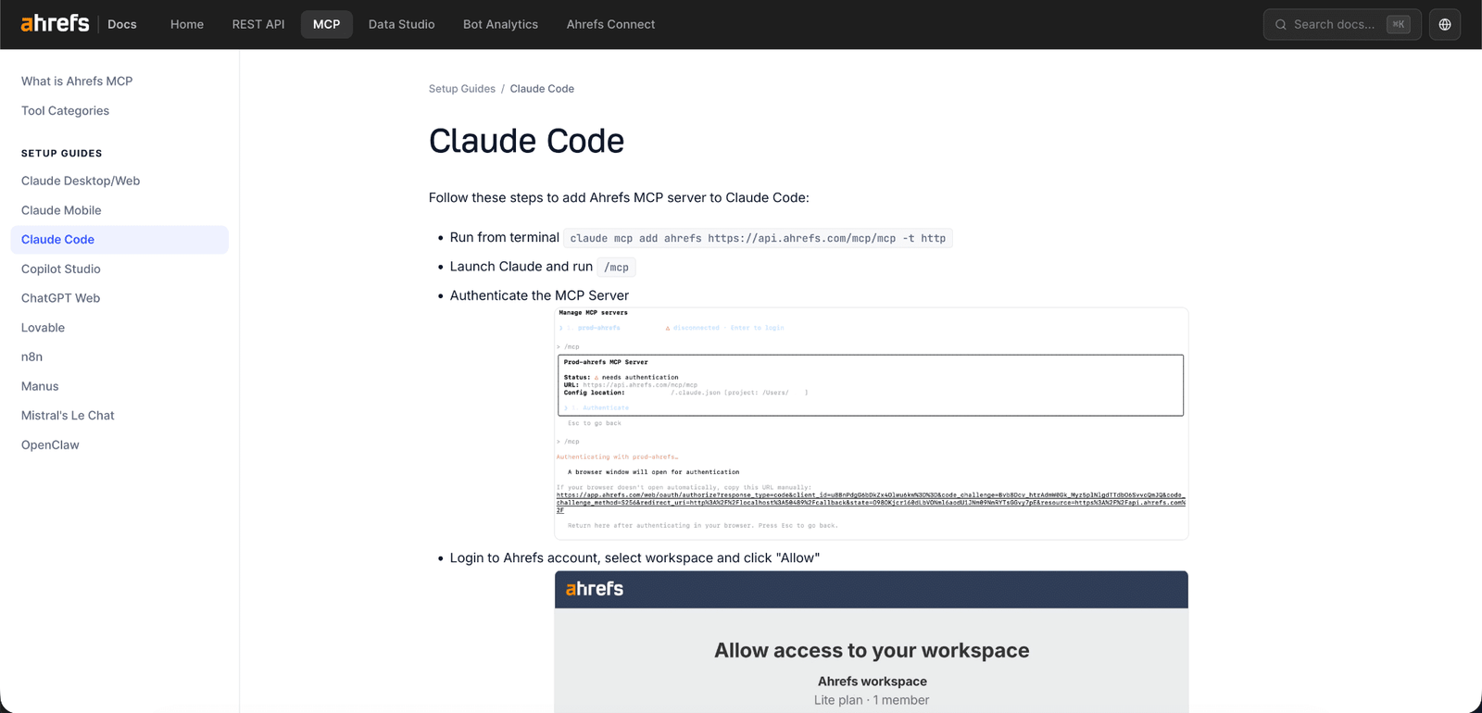Open What is Ahrefs MCP page
The width and height of the screenshot is (1482, 713).
pos(77,81)
